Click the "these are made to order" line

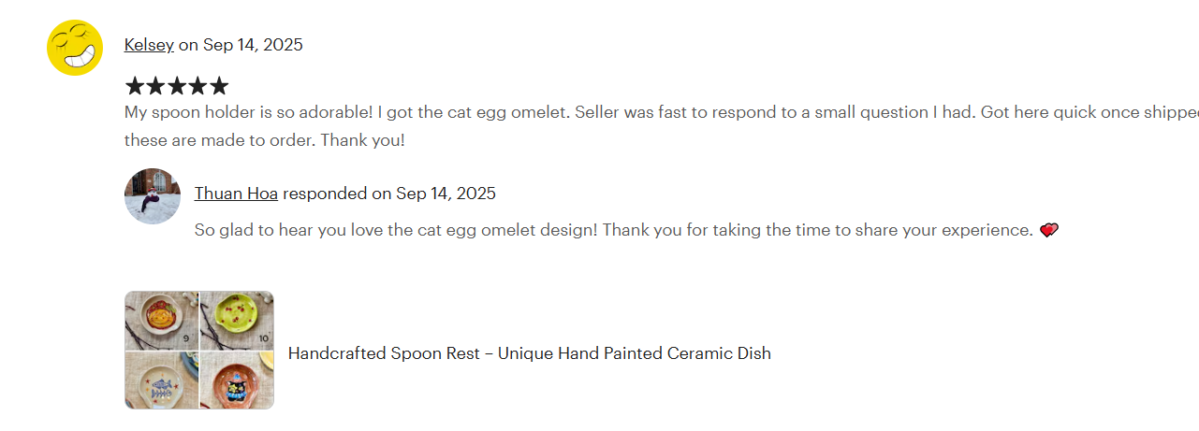(264, 140)
